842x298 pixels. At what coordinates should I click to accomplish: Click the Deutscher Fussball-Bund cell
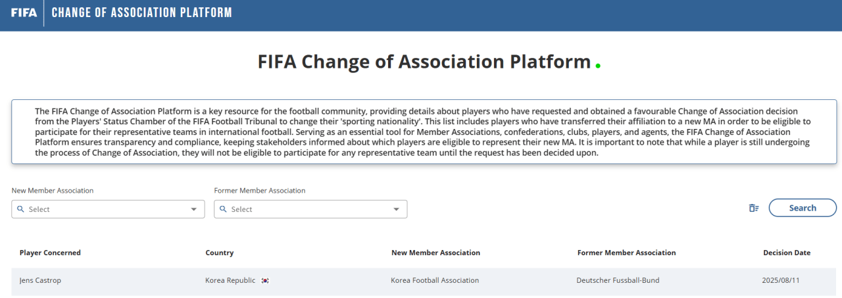coord(618,280)
